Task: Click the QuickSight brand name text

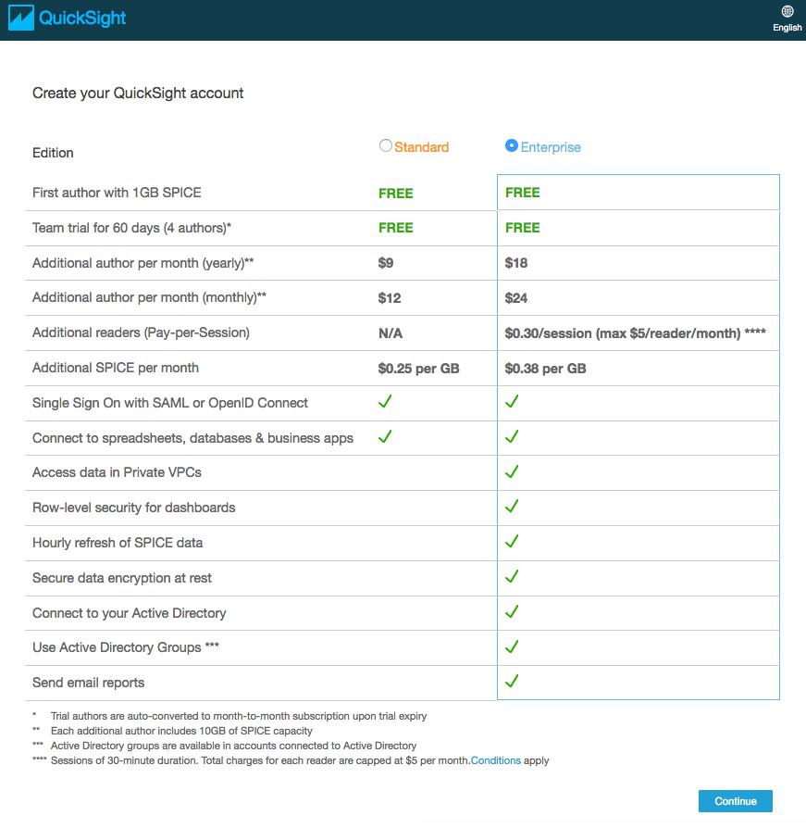Action: point(82,18)
